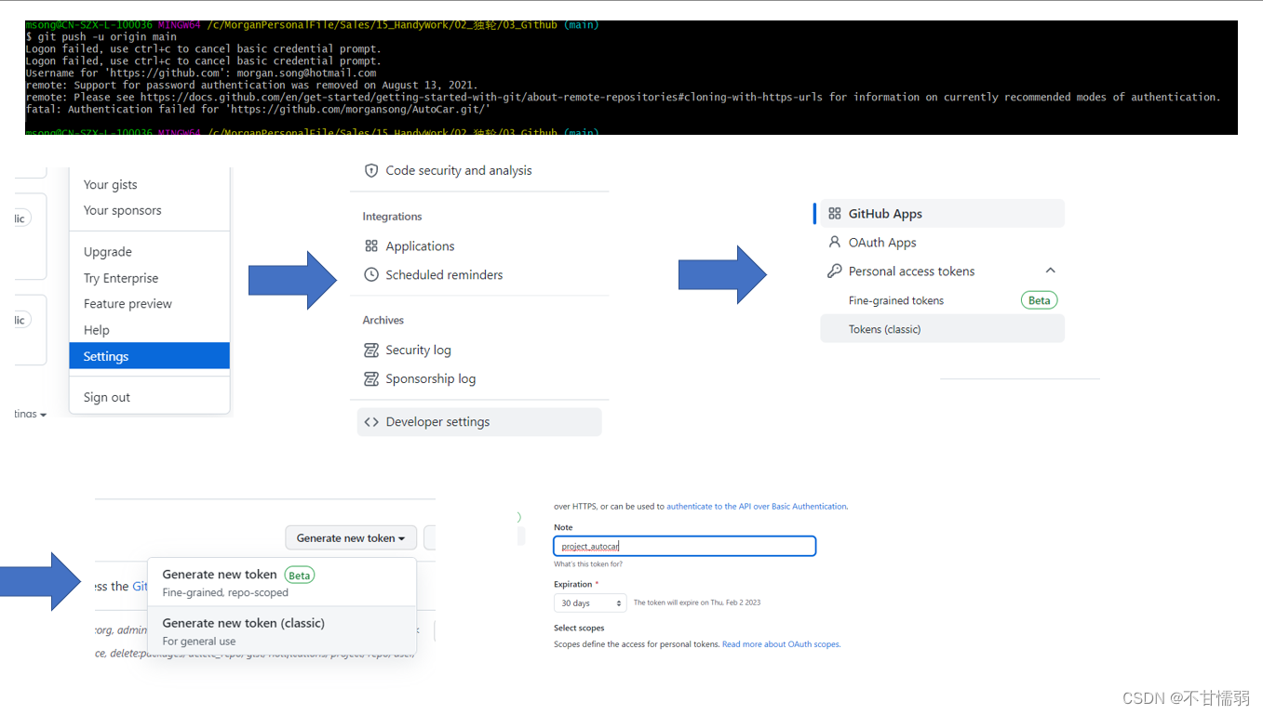Screen dimensions: 1263x715
Task: Open Applications under Integrations
Action: point(420,245)
